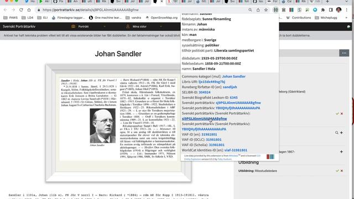Screen dimensions: 354x199
Task: Open the Micheplugg bookmark folder
Action: point(326,18)
